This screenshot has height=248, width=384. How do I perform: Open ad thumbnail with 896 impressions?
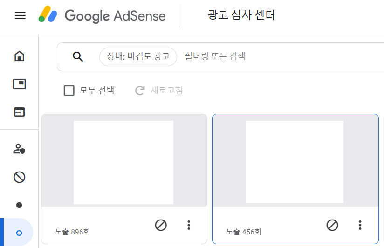(123, 162)
